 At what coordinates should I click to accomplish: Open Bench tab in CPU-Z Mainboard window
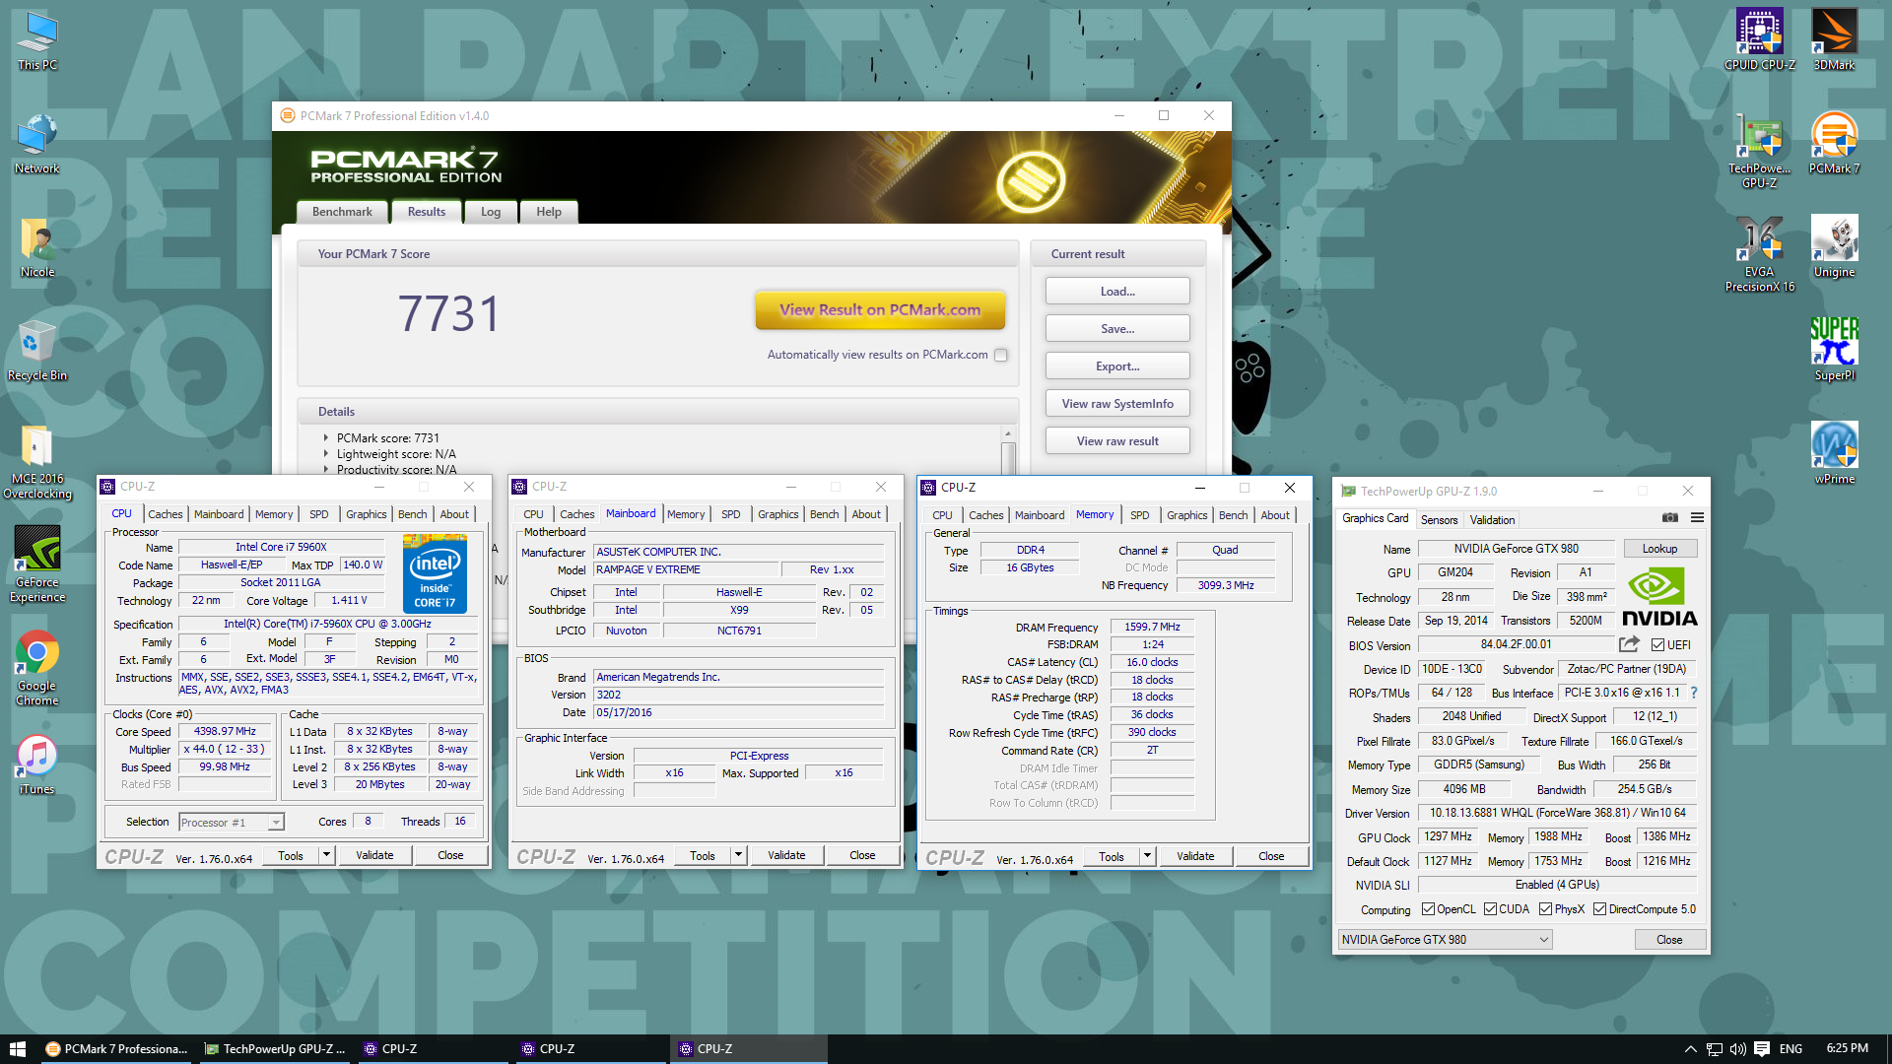point(824,514)
